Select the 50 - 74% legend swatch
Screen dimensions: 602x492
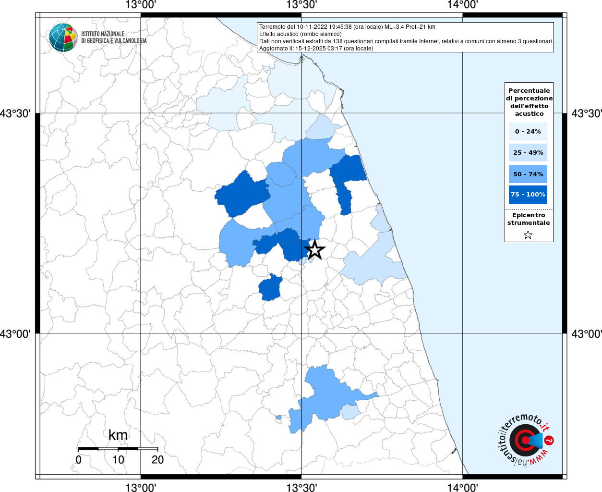tap(528, 174)
